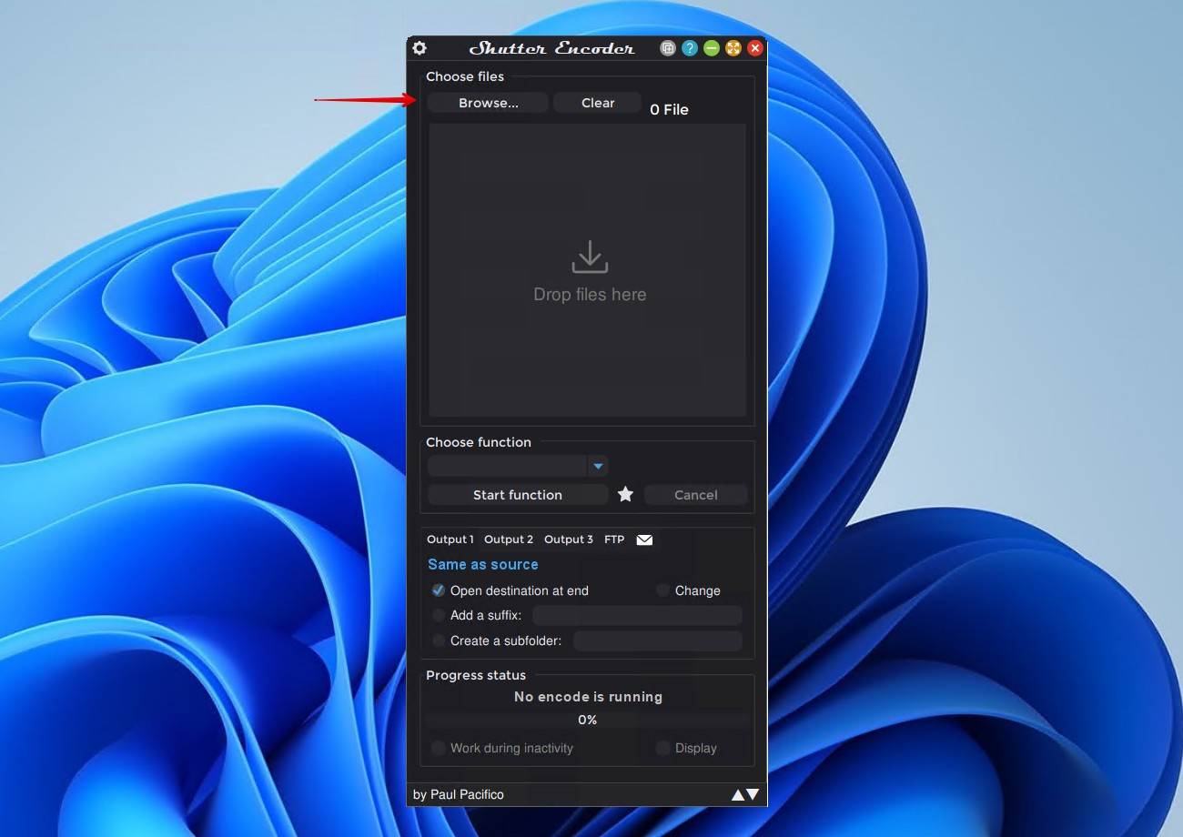Close Shutter Encoder with red button

click(x=755, y=48)
